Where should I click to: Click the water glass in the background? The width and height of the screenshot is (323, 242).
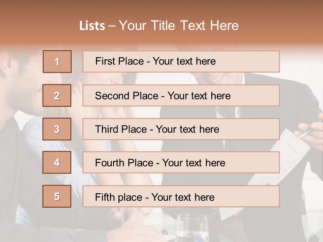192,229
